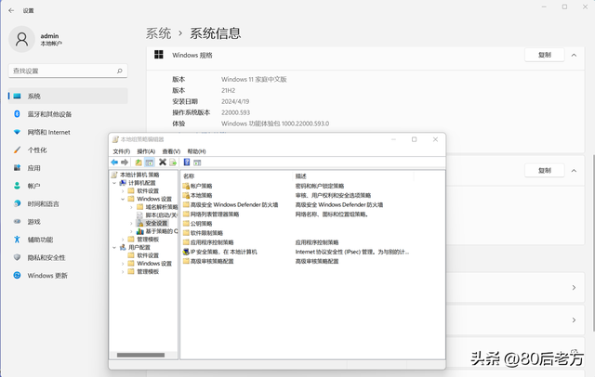Open 帐户 in Settings sidebar
Image resolution: width=595 pixels, height=377 pixels.
click(68, 186)
